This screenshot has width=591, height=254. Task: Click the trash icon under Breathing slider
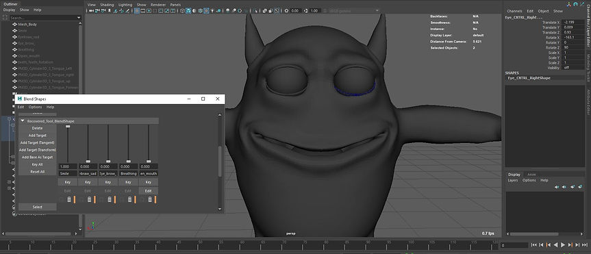(x=129, y=199)
